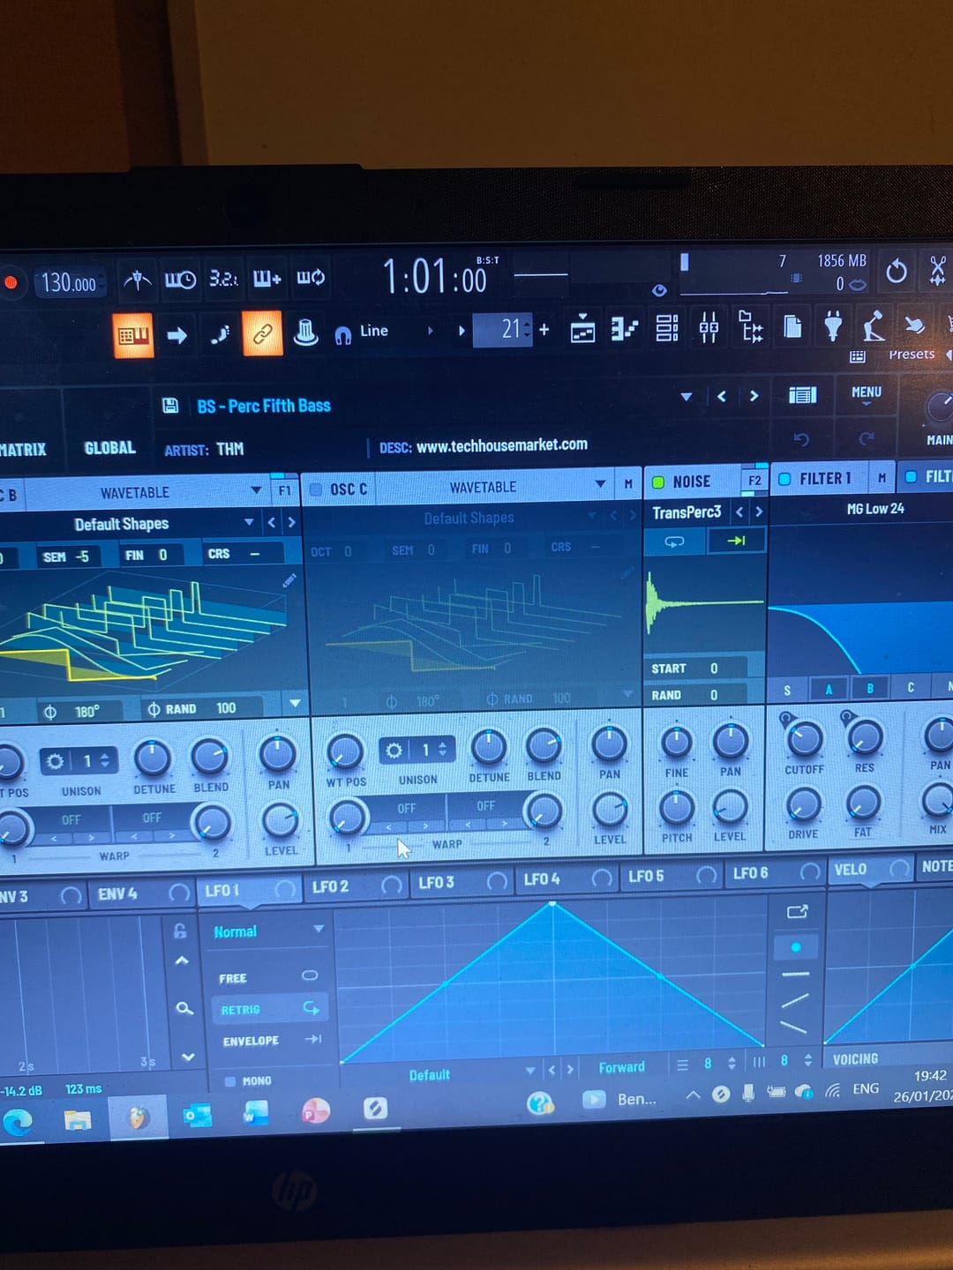Select the RETRIG LFO trigger mode
953x1270 pixels.
coord(268,1008)
